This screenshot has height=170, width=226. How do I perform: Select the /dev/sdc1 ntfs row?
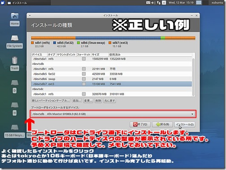(112, 94)
